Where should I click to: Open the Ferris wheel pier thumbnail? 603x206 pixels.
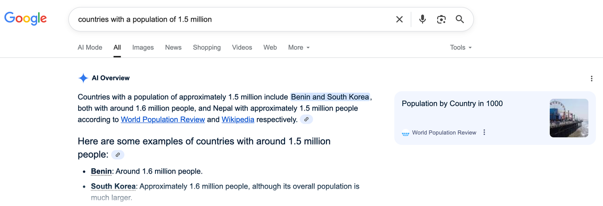click(x=569, y=118)
